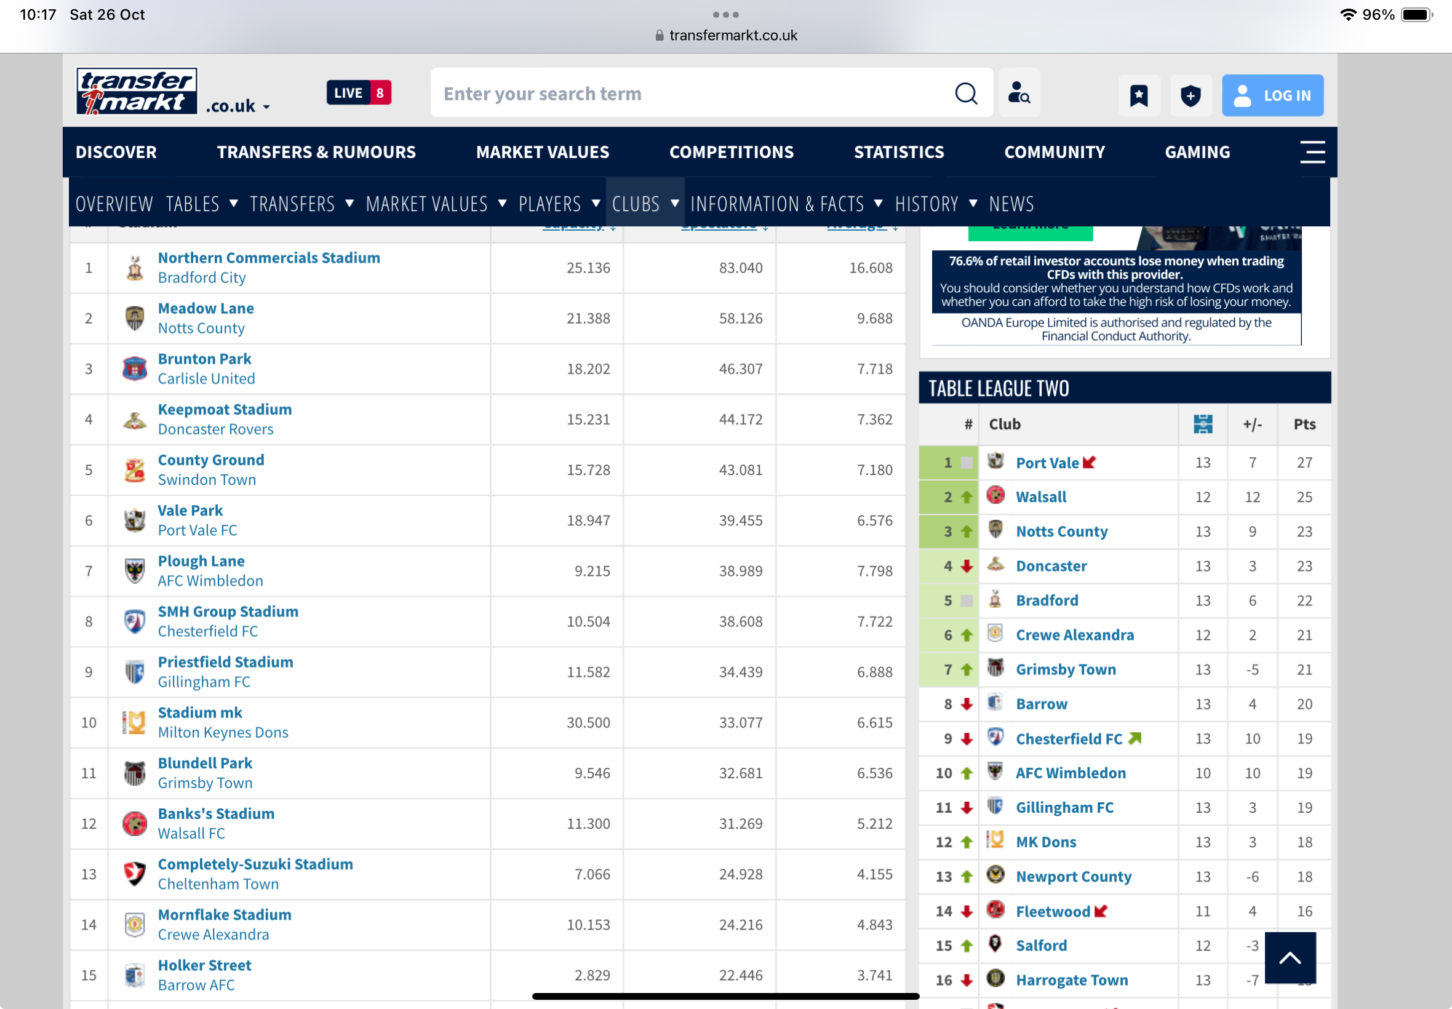
Task: Click the Chesterfield FC crest in stadium row
Action: pyautogui.click(x=135, y=622)
